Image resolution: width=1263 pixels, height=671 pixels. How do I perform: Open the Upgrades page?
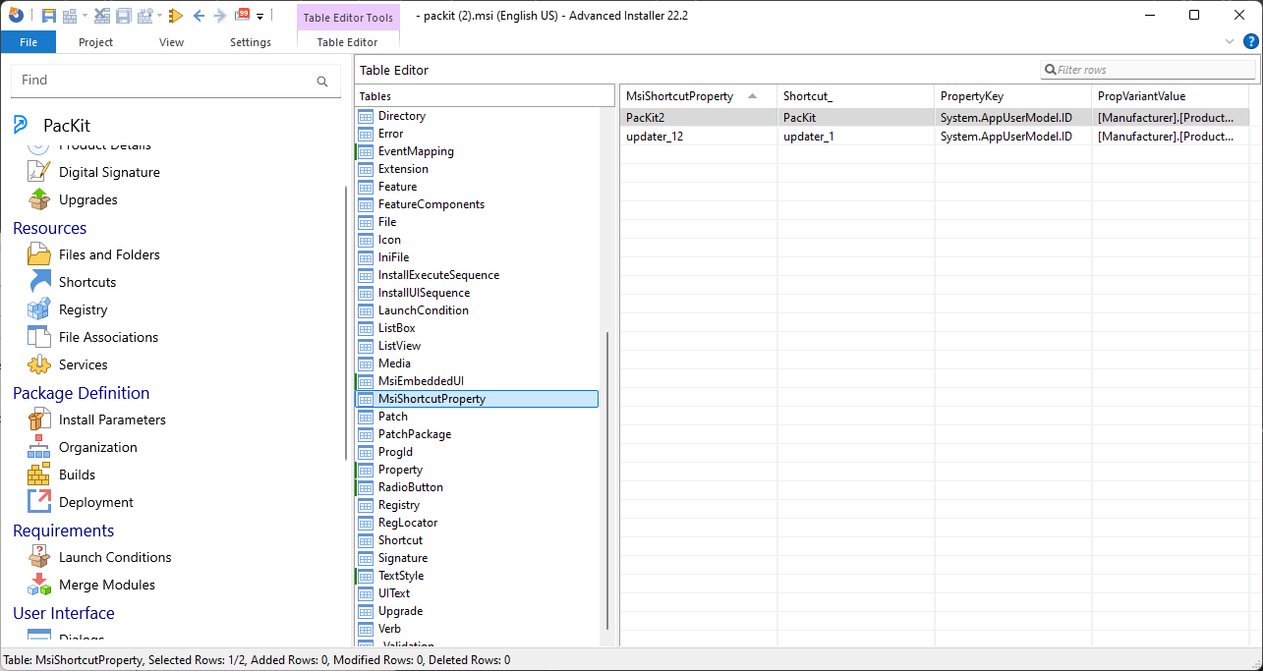(88, 199)
